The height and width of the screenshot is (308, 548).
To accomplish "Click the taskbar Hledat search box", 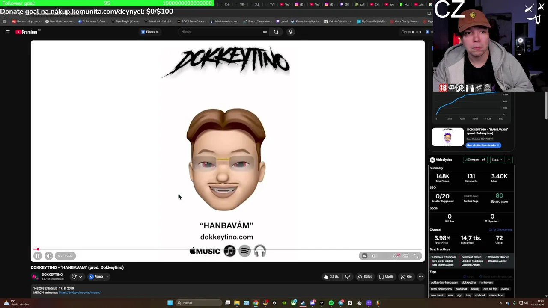I will pos(198,303).
